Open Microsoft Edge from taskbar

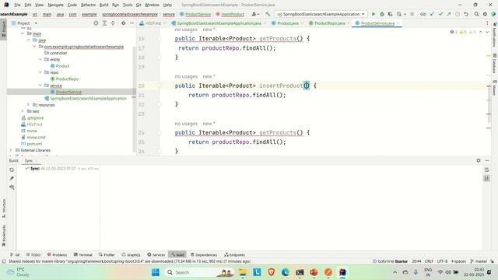tap(286, 272)
